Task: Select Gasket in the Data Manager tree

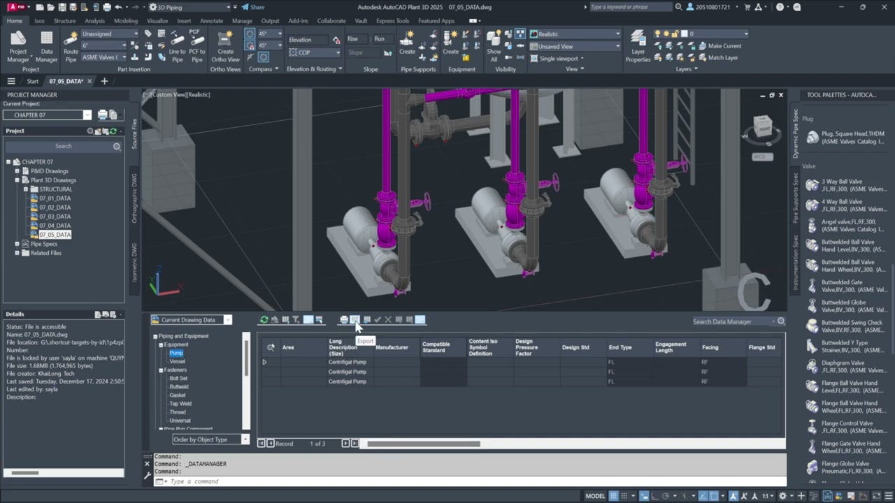Action: point(178,395)
